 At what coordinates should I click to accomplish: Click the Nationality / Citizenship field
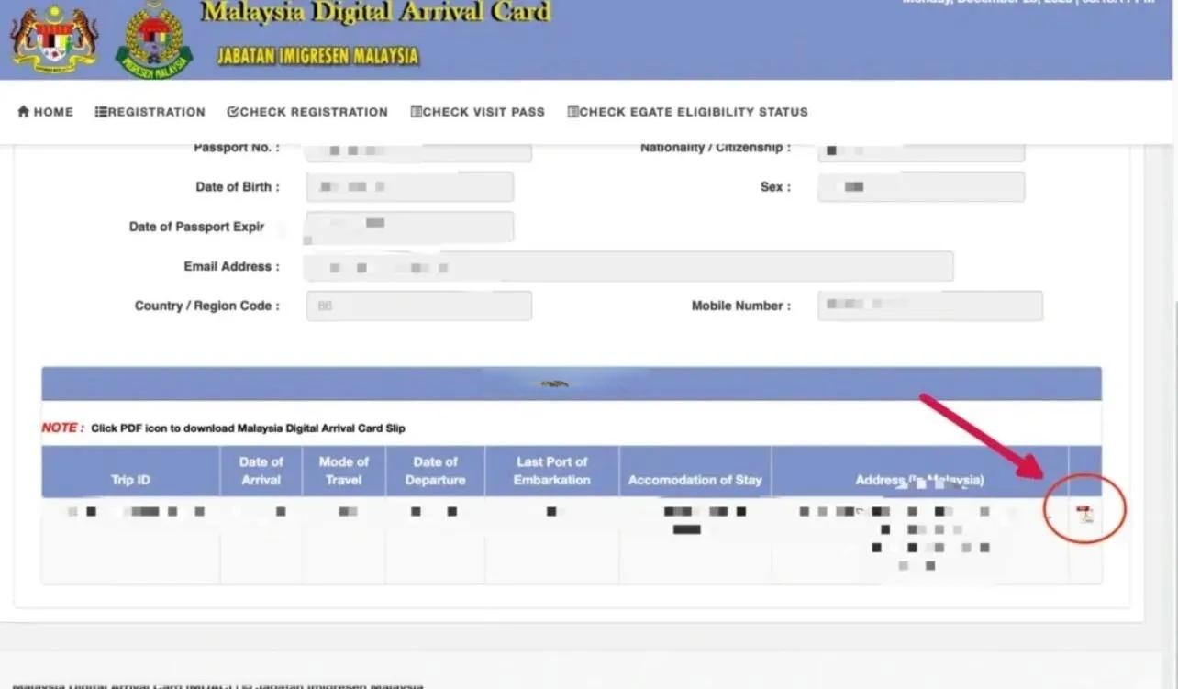click(x=920, y=150)
